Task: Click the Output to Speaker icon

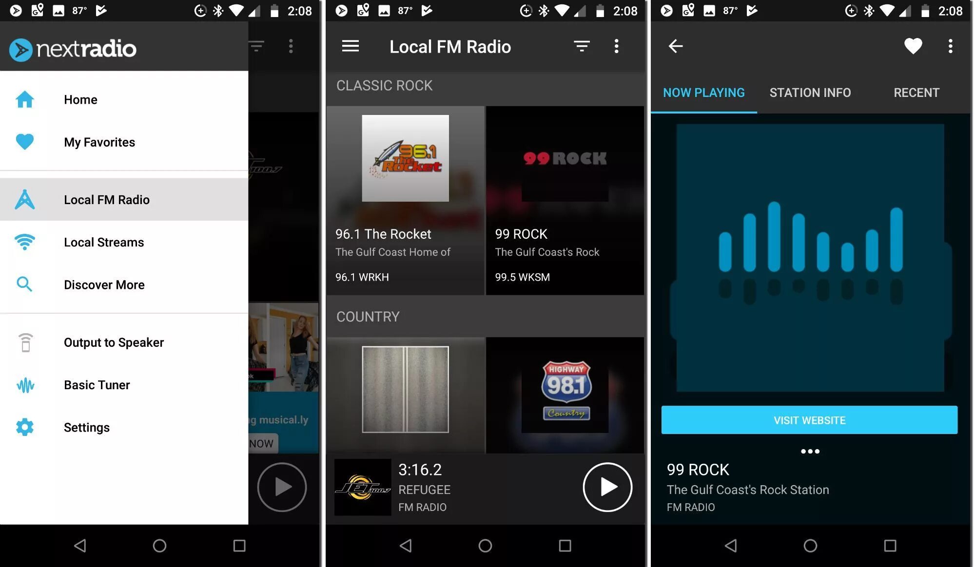Action: [24, 341]
